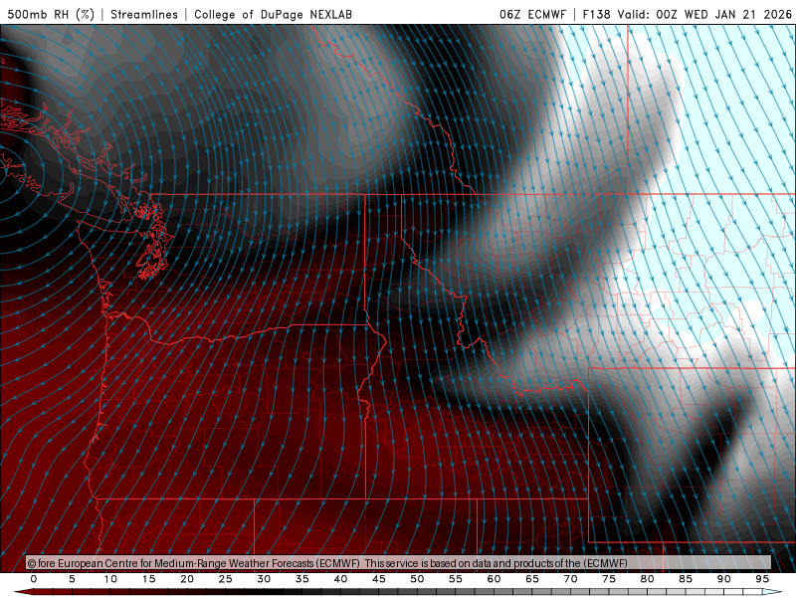This screenshot has width=796, height=597.
Task: Click the "College of DuPage NEXLAB" header text
Action: pos(273,14)
